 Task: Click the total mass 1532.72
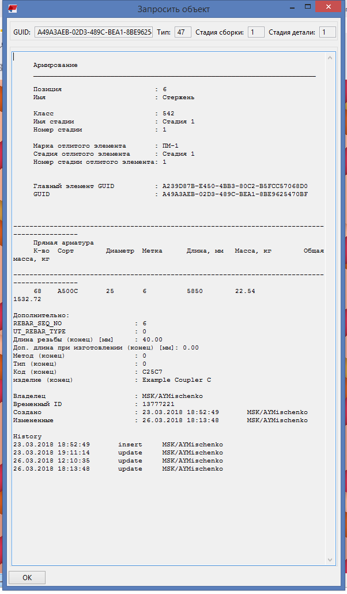pyautogui.click(x=27, y=299)
